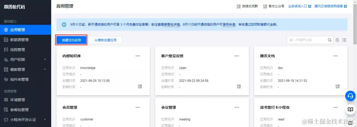Open more menu on 读书营打卡小程序 card
This screenshot has width=357, height=127.
[x=336, y=107]
